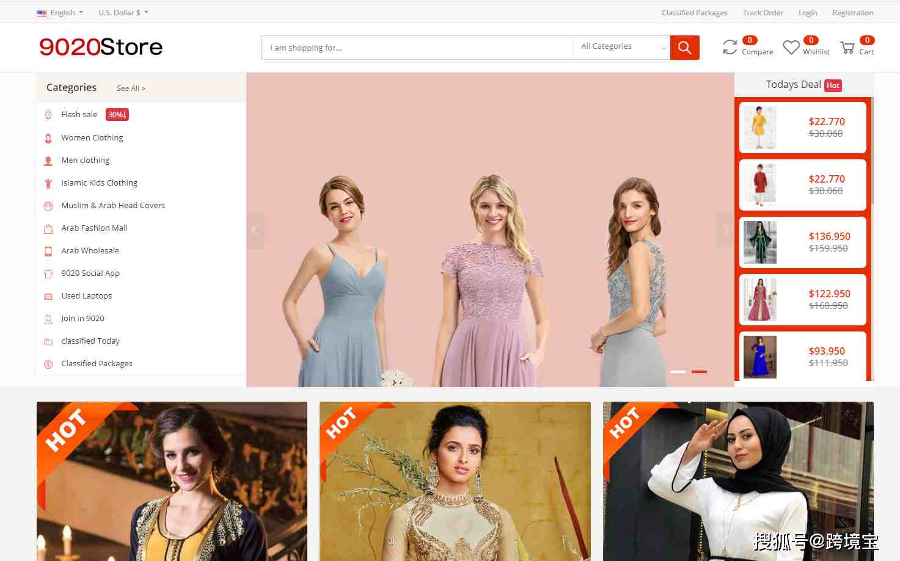The width and height of the screenshot is (900, 561).
Task: Open the Compare arrows icon
Action: click(x=730, y=47)
